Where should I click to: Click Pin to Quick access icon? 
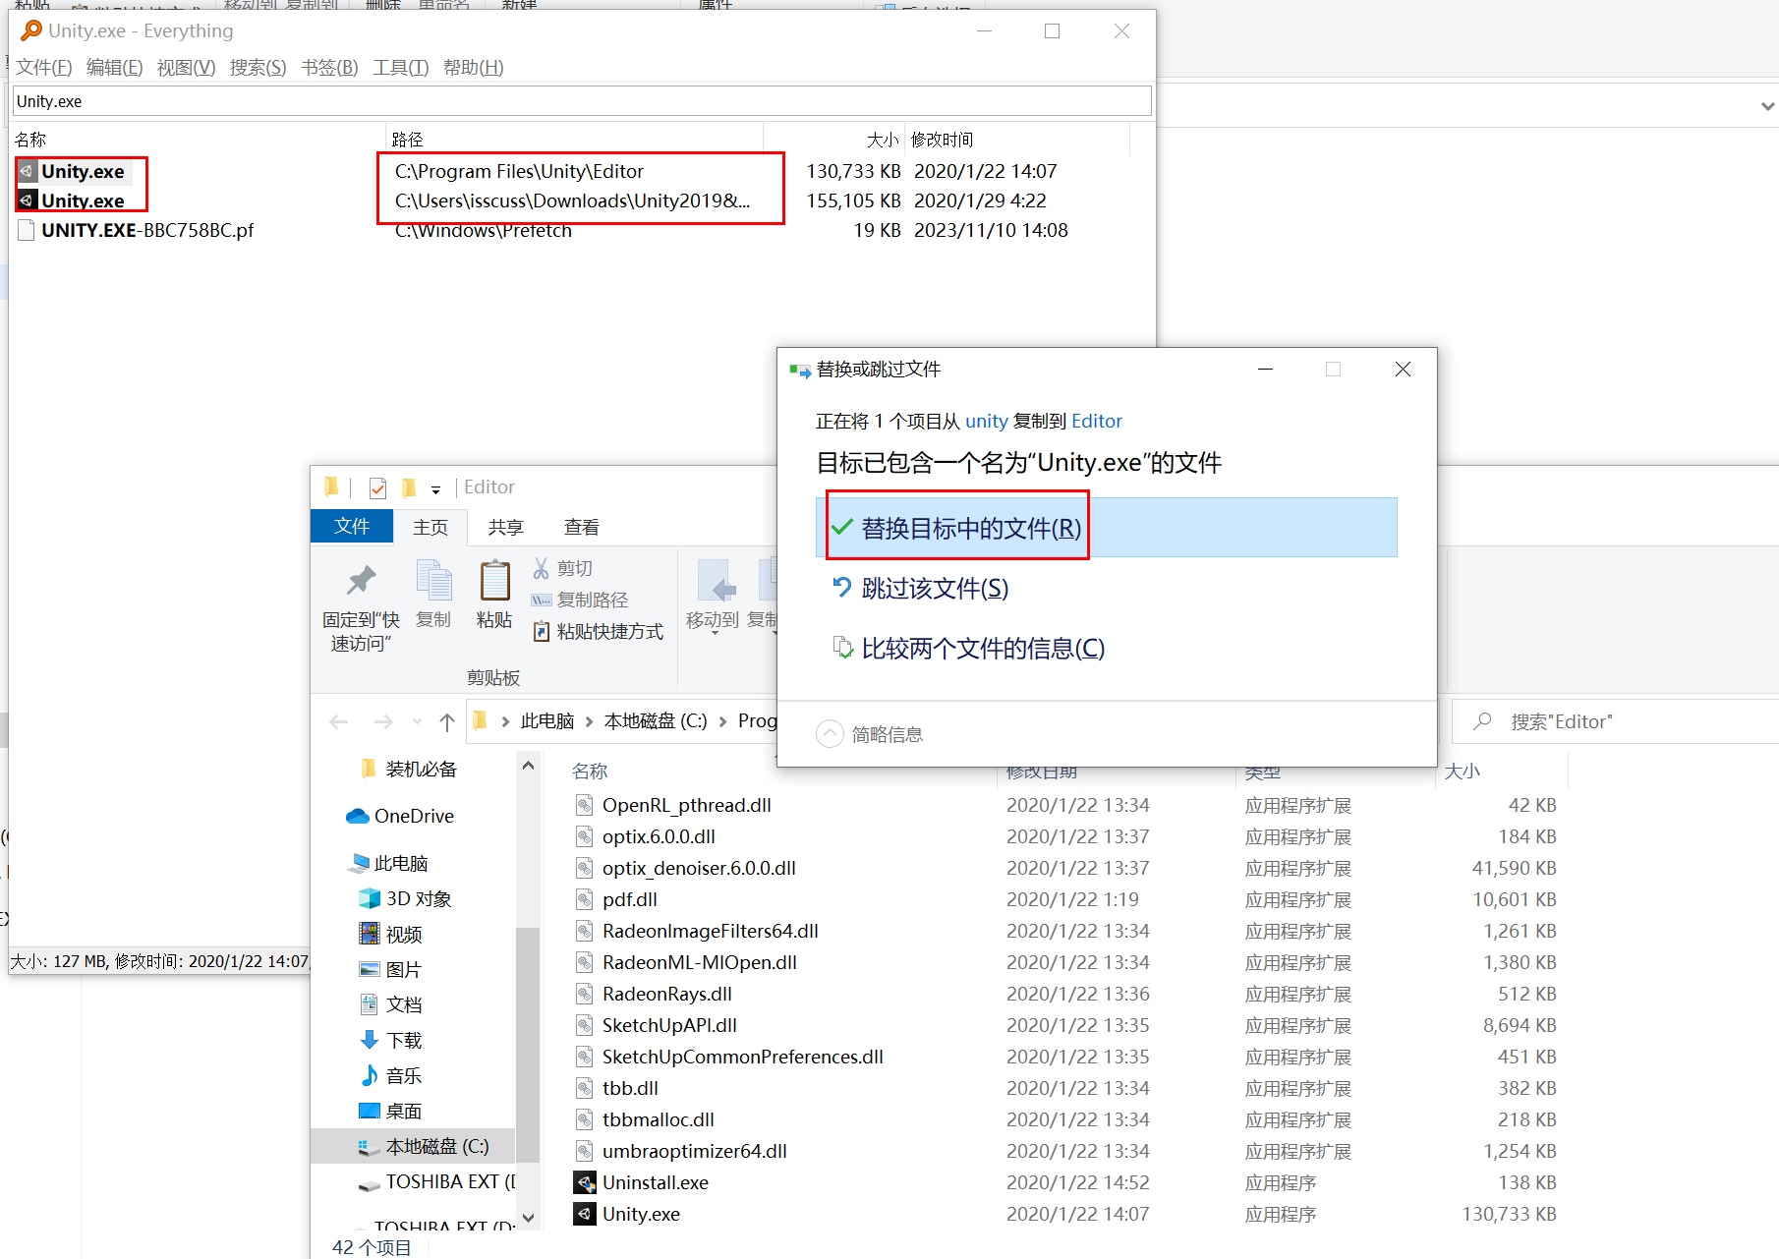[x=361, y=581]
